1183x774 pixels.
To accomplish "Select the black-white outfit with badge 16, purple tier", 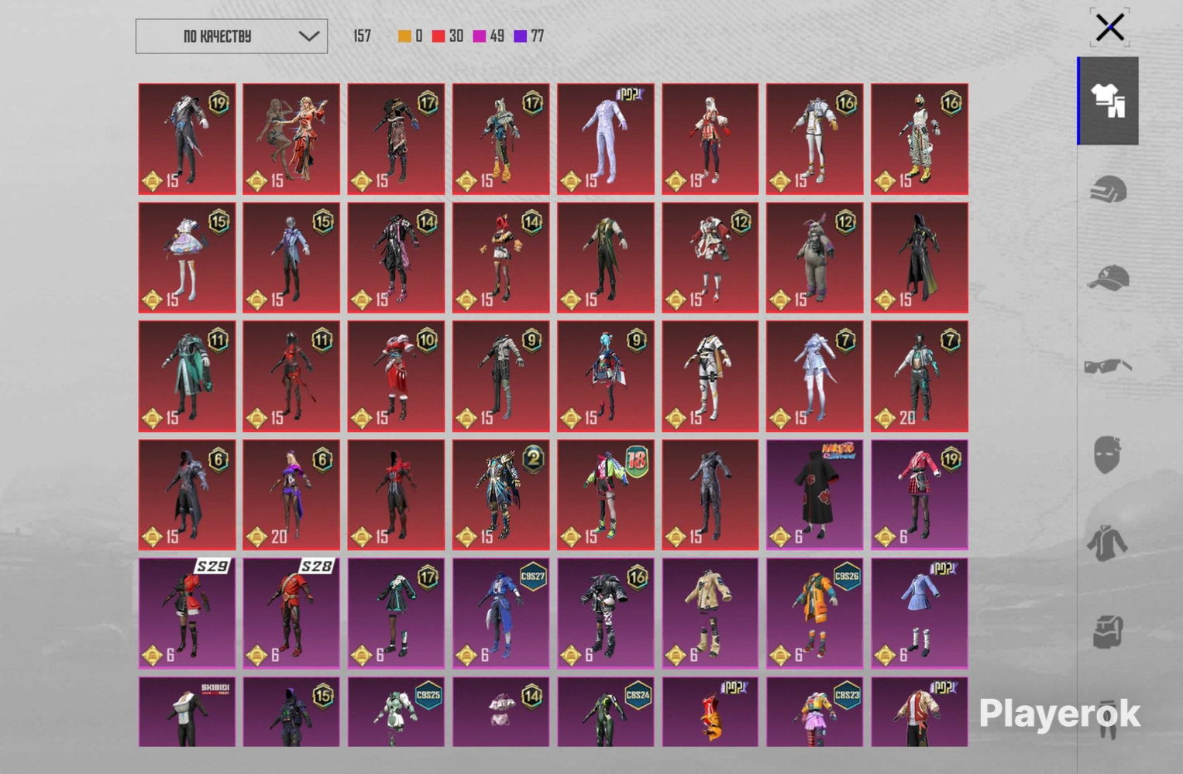I will tap(606, 614).
